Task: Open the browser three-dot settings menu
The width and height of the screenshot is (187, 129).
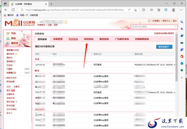Action: [x=181, y=10]
